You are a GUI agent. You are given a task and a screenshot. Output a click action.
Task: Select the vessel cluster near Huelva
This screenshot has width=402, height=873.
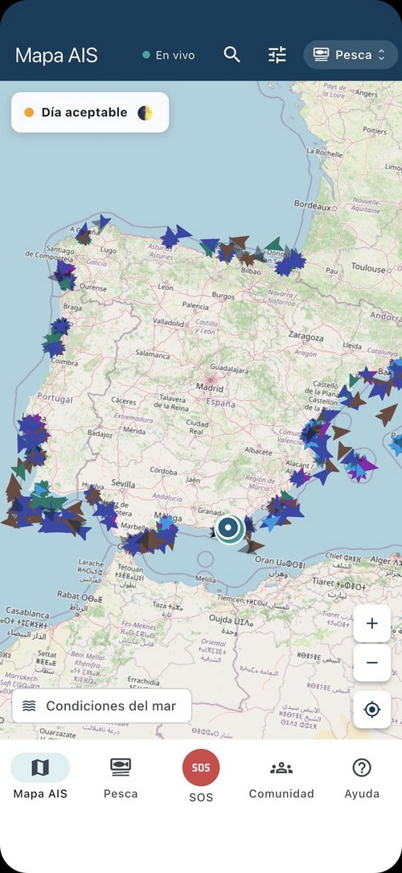[92, 494]
